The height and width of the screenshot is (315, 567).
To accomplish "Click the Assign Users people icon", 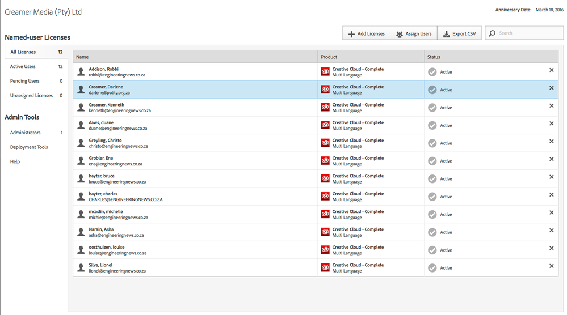I will [400, 34].
